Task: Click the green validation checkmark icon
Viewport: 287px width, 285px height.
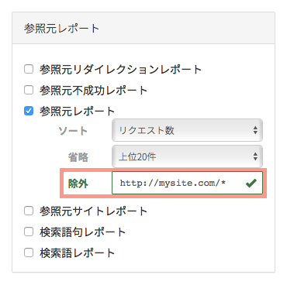Action: click(251, 183)
